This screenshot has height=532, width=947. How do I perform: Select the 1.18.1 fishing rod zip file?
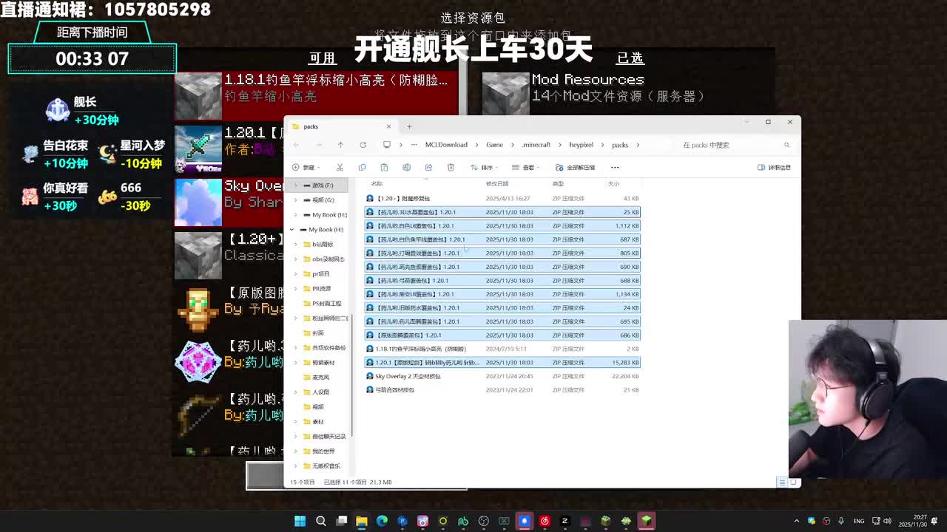502,349
